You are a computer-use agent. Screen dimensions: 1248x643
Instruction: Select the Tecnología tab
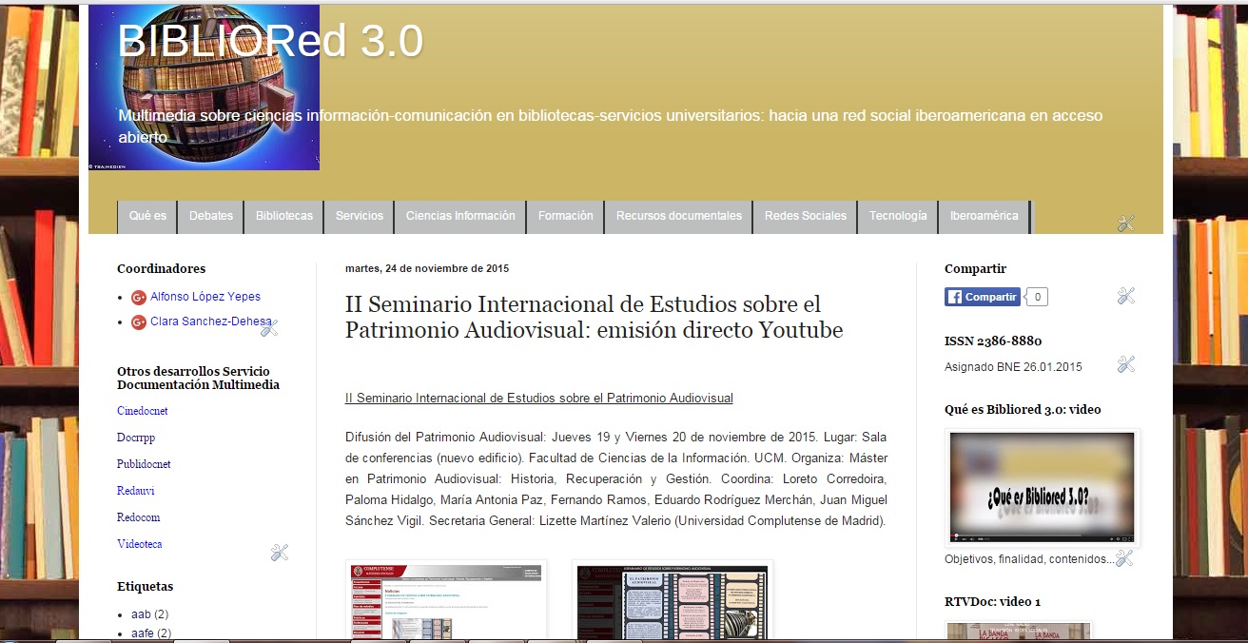pos(898,216)
